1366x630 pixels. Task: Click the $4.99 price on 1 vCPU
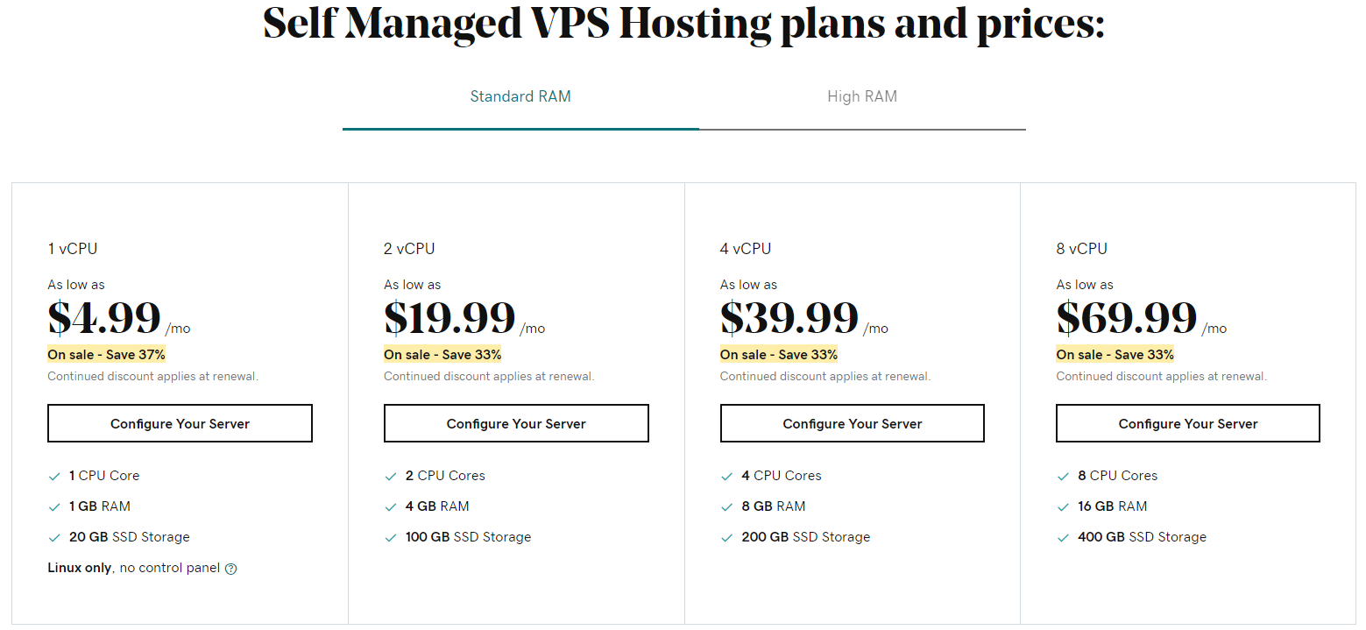104,318
